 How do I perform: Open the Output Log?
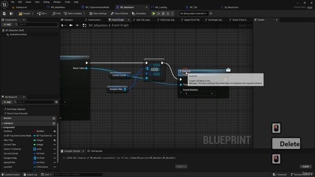(30, 175)
